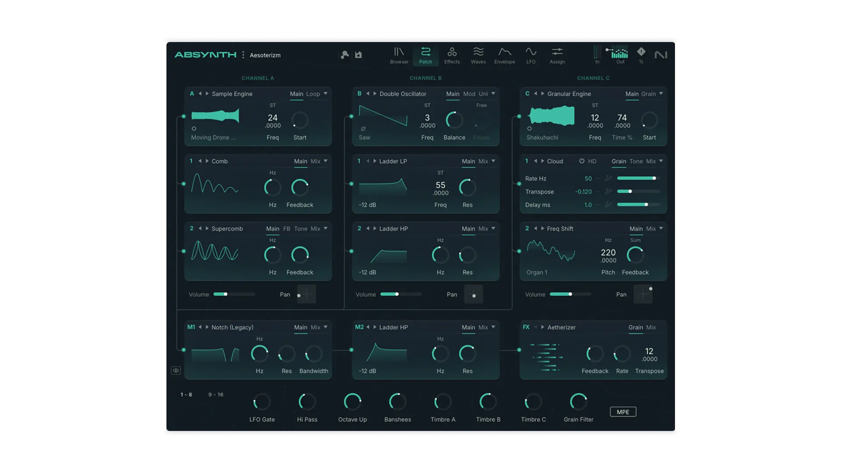Open the Browser panel
Viewport: 841px width, 473px height.
coord(399,55)
